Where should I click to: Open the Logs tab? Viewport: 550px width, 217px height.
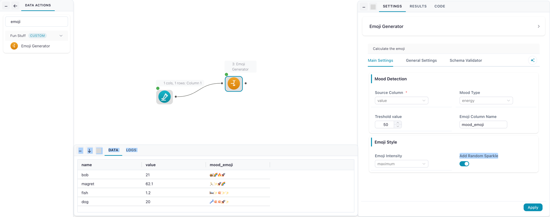point(131,150)
